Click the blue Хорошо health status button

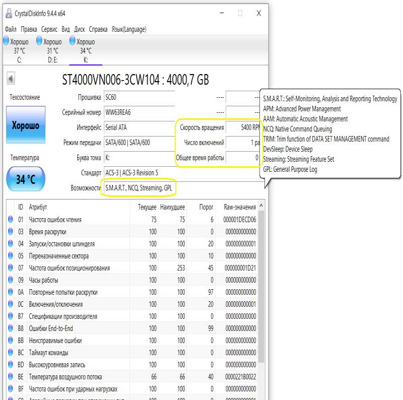tap(26, 125)
